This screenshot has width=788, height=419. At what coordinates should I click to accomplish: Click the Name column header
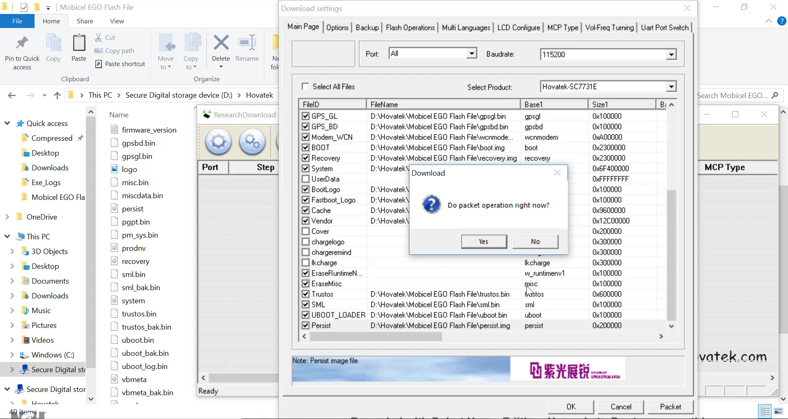pyautogui.click(x=119, y=115)
